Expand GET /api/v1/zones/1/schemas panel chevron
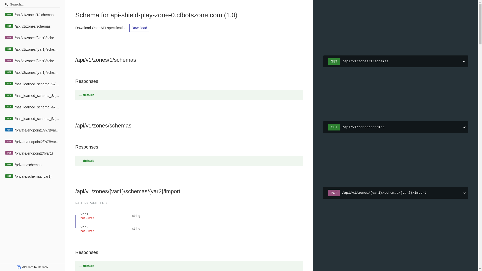Screen dimensions: 482x271 click(x=464, y=61)
